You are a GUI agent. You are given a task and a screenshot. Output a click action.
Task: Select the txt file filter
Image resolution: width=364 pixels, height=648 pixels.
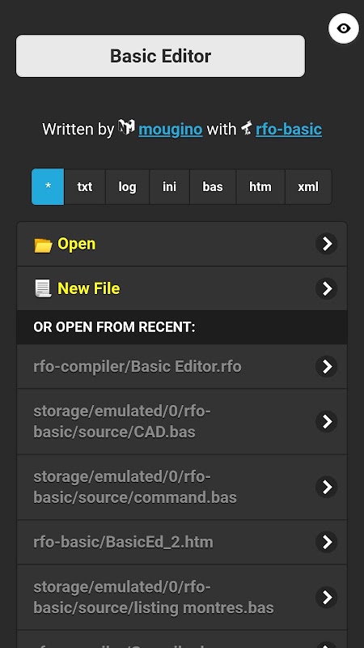(85, 187)
